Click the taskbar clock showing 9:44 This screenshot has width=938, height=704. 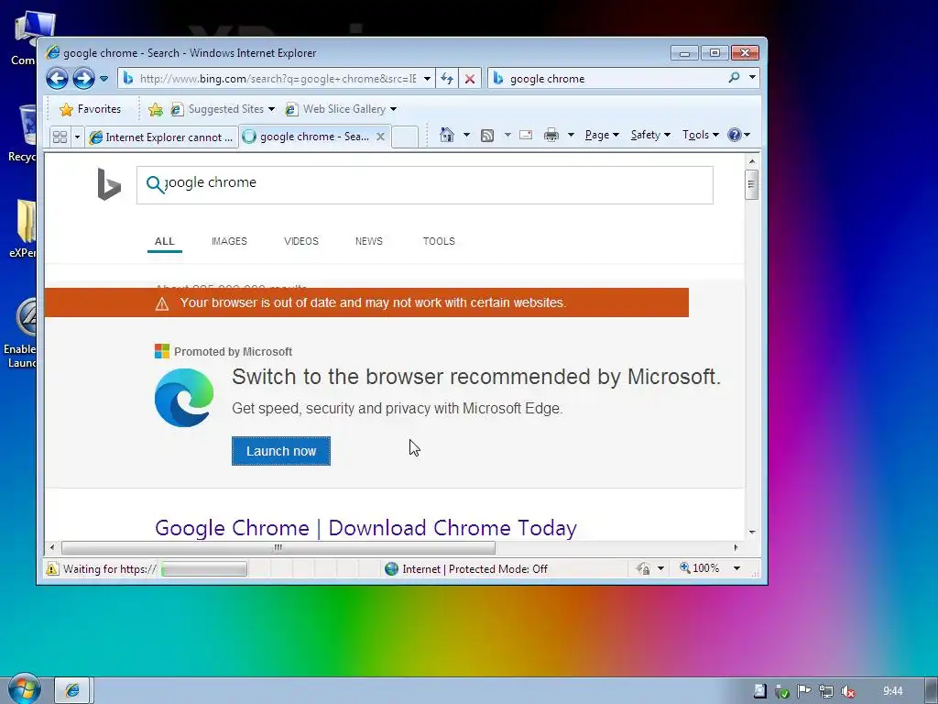click(x=892, y=691)
